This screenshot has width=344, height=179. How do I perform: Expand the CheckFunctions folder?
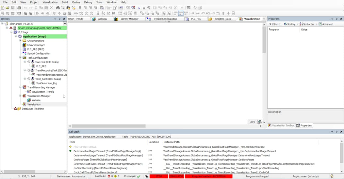tap(20, 41)
